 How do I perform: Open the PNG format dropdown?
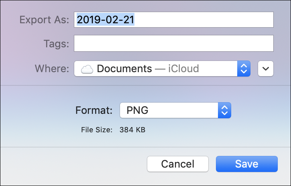(175, 110)
